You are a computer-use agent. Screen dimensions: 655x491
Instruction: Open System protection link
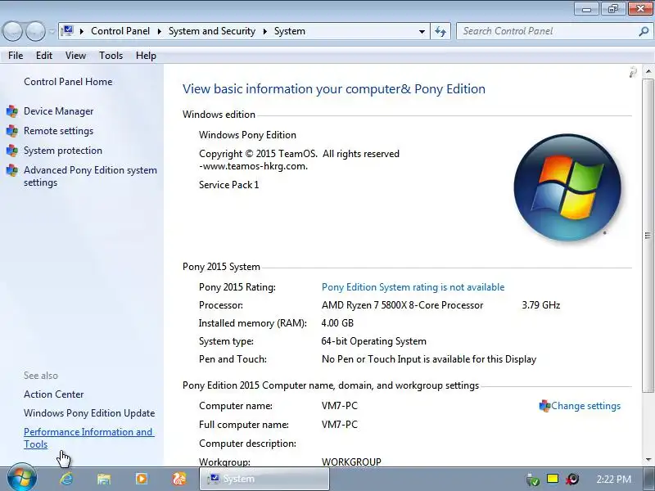pos(63,151)
